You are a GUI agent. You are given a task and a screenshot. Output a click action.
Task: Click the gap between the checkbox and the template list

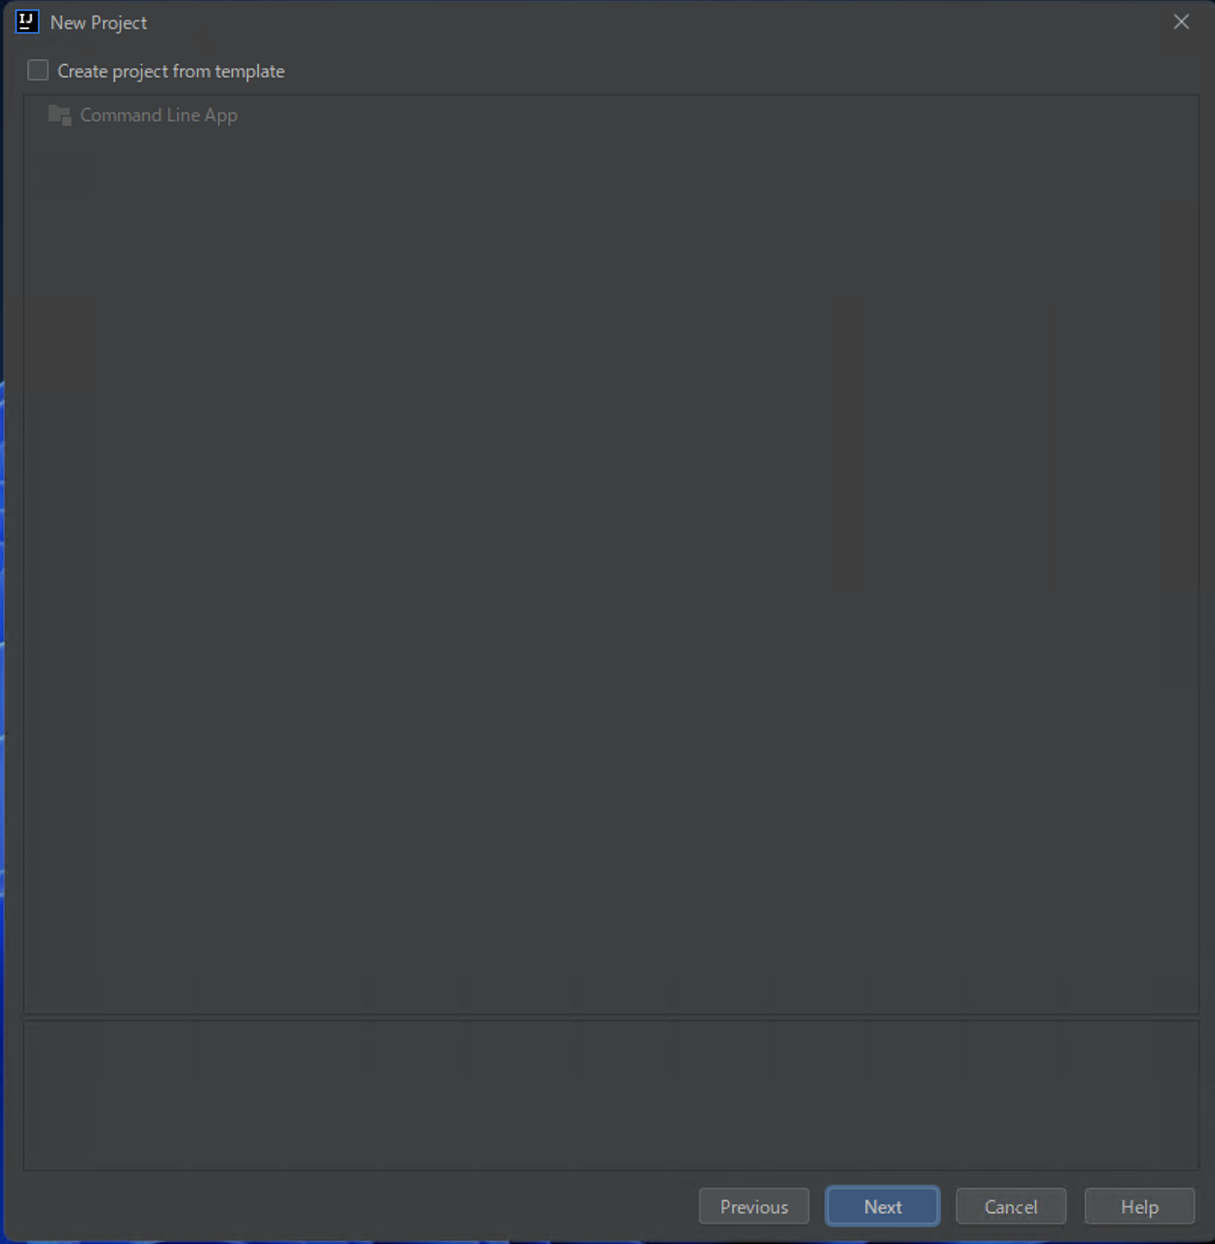click(x=611, y=89)
